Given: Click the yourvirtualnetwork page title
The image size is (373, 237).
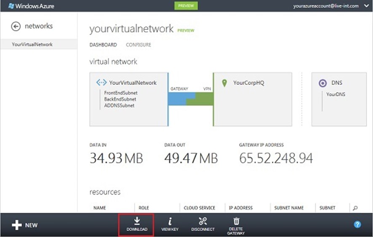Looking at the screenshot, I should [131, 29].
